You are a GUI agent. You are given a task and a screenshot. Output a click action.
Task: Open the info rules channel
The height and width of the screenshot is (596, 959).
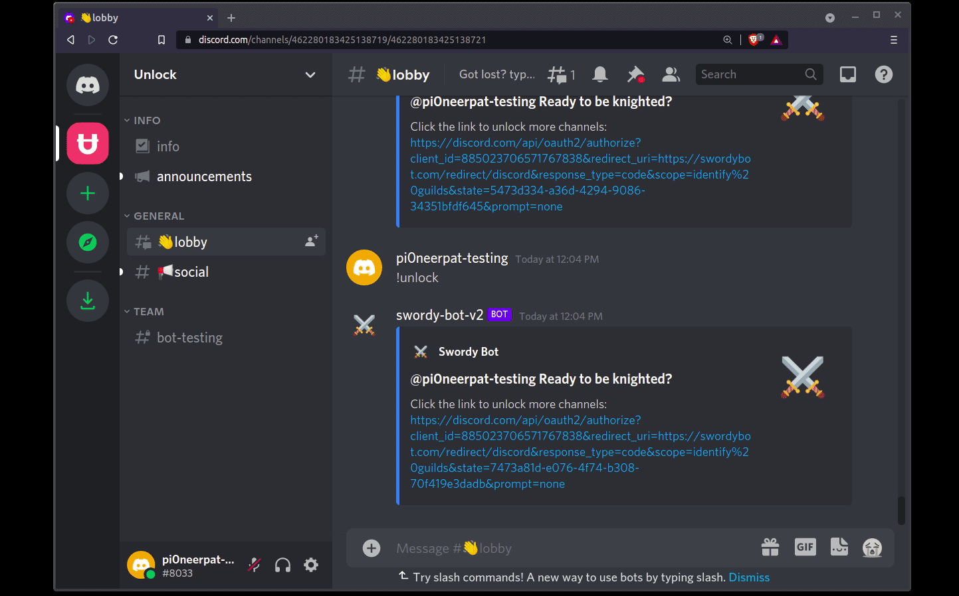click(x=226, y=146)
